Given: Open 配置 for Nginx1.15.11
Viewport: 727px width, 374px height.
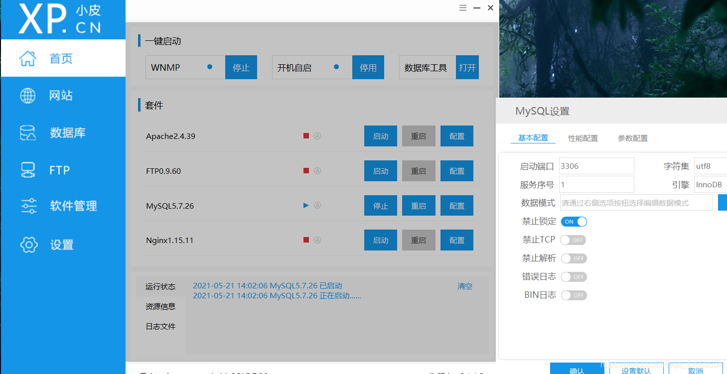Looking at the screenshot, I should click(457, 240).
